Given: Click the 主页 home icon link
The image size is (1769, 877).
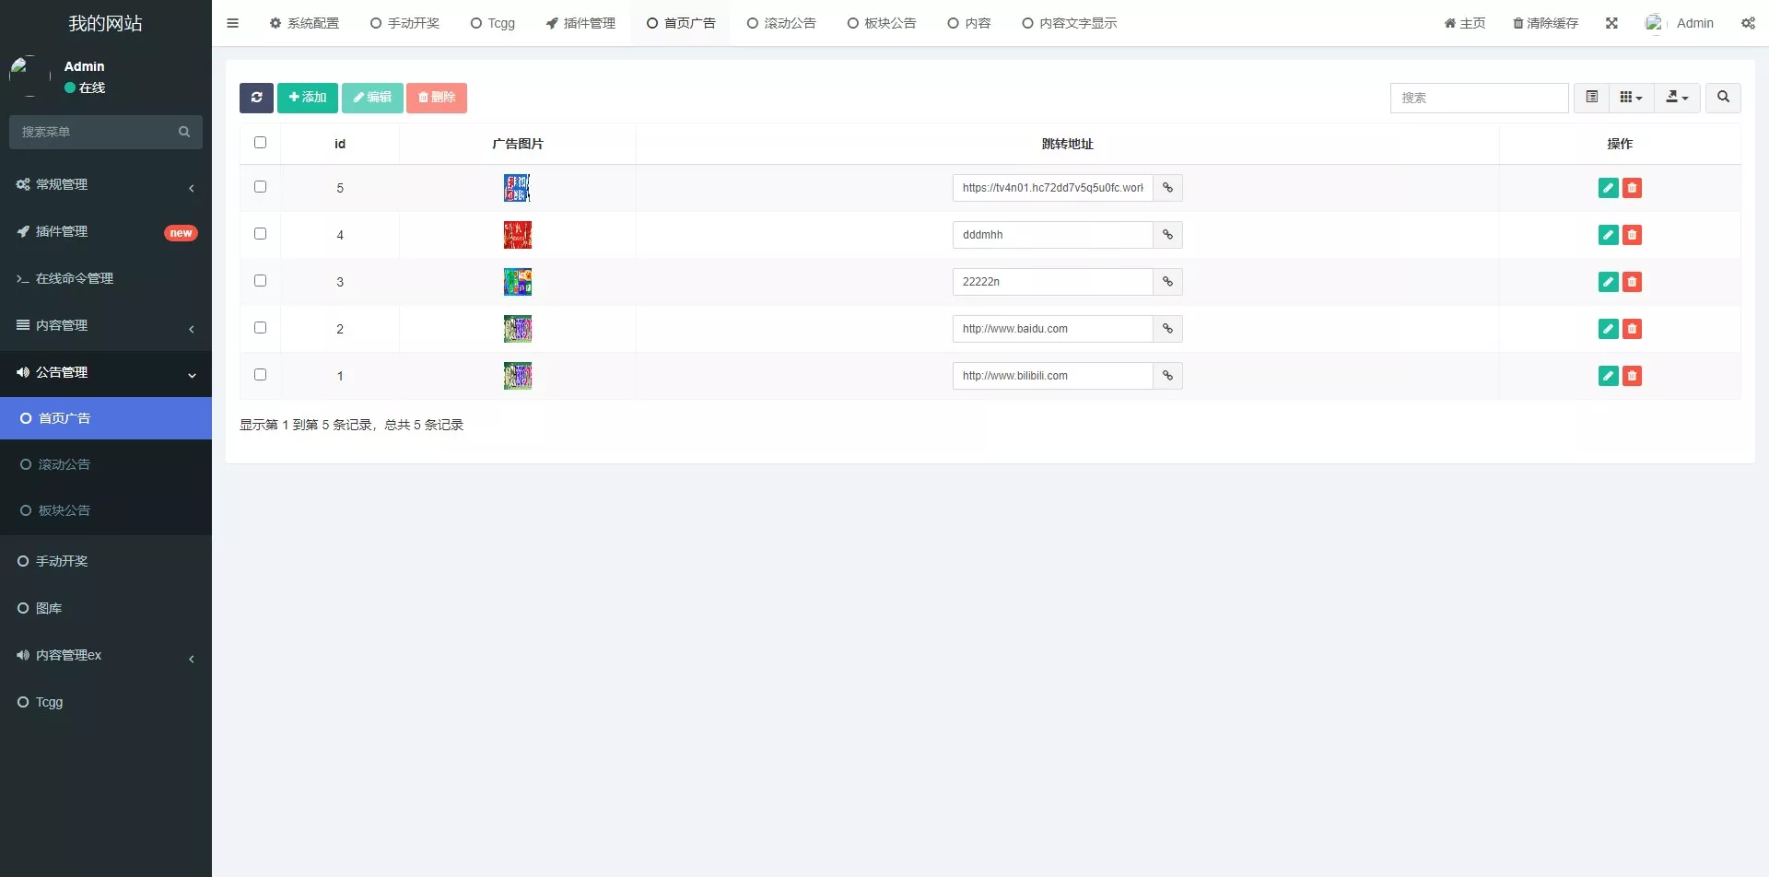Looking at the screenshot, I should tap(1464, 23).
